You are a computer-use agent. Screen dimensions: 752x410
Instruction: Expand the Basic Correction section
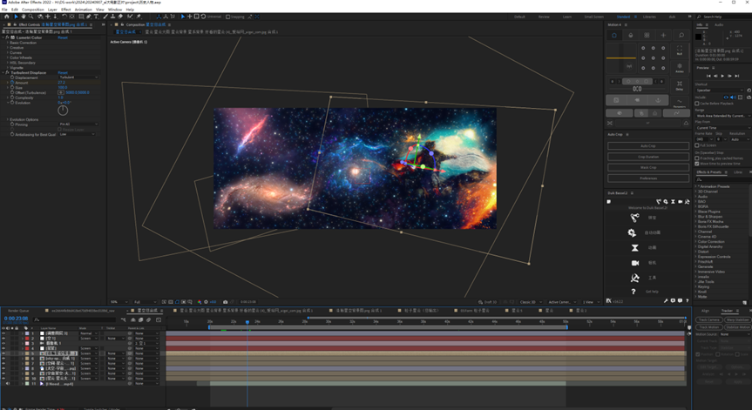tap(8, 43)
